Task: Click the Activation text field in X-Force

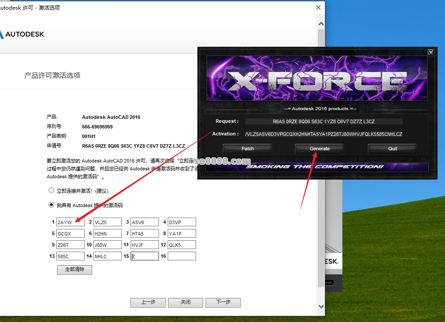Action: coord(323,134)
